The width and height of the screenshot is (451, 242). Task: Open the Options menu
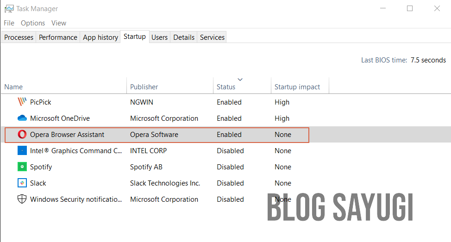click(33, 23)
